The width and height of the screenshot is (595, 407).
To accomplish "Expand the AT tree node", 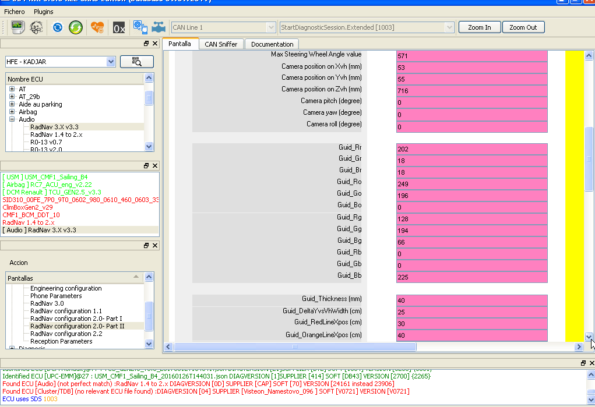I will pos(12,89).
